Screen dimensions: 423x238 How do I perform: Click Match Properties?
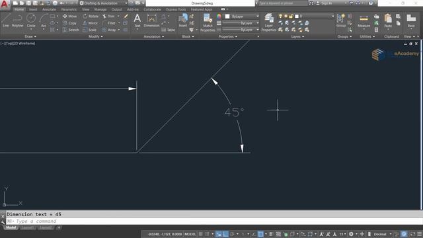click(208, 22)
